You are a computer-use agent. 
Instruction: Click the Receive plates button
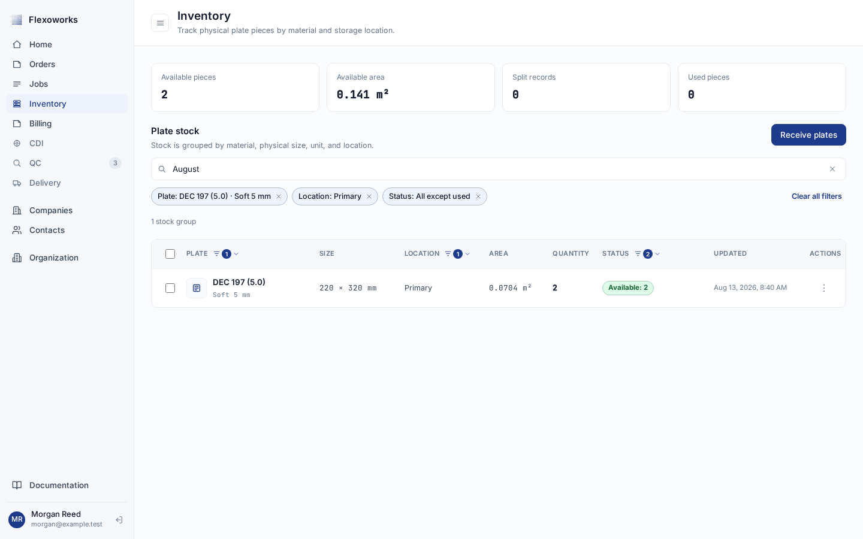[x=808, y=135]
